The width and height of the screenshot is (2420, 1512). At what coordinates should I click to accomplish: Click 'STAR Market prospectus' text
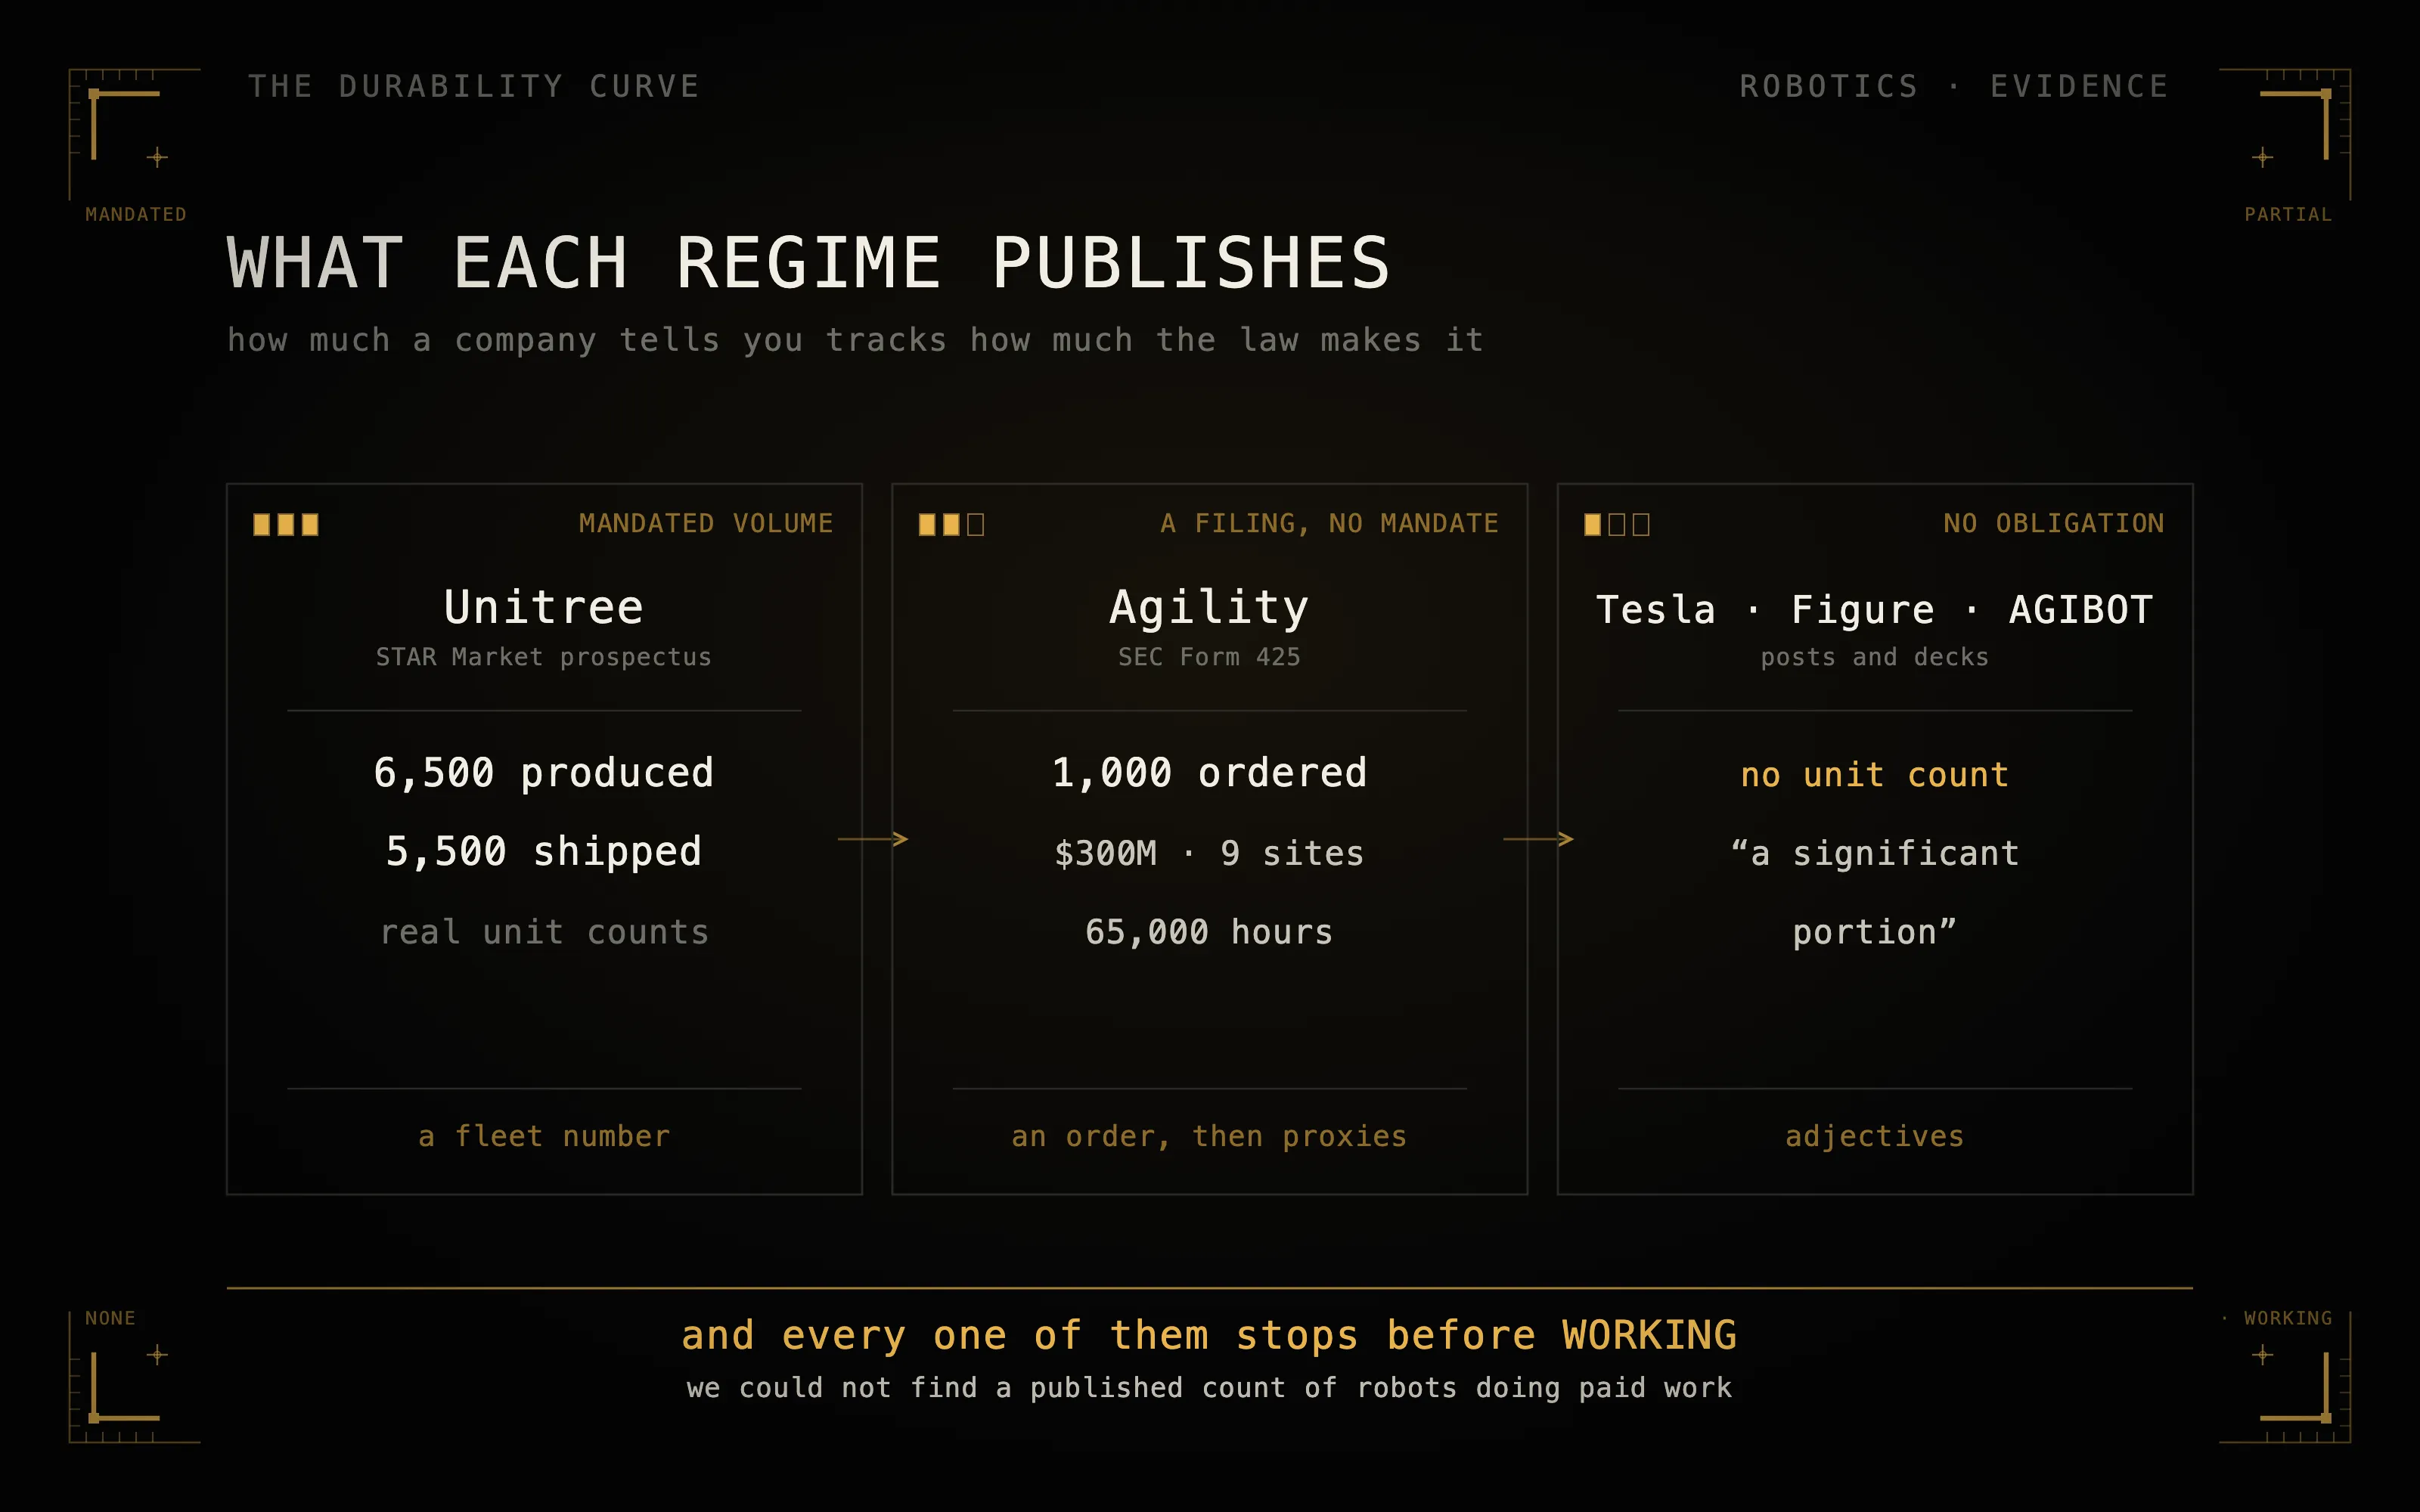click(544, 657)
